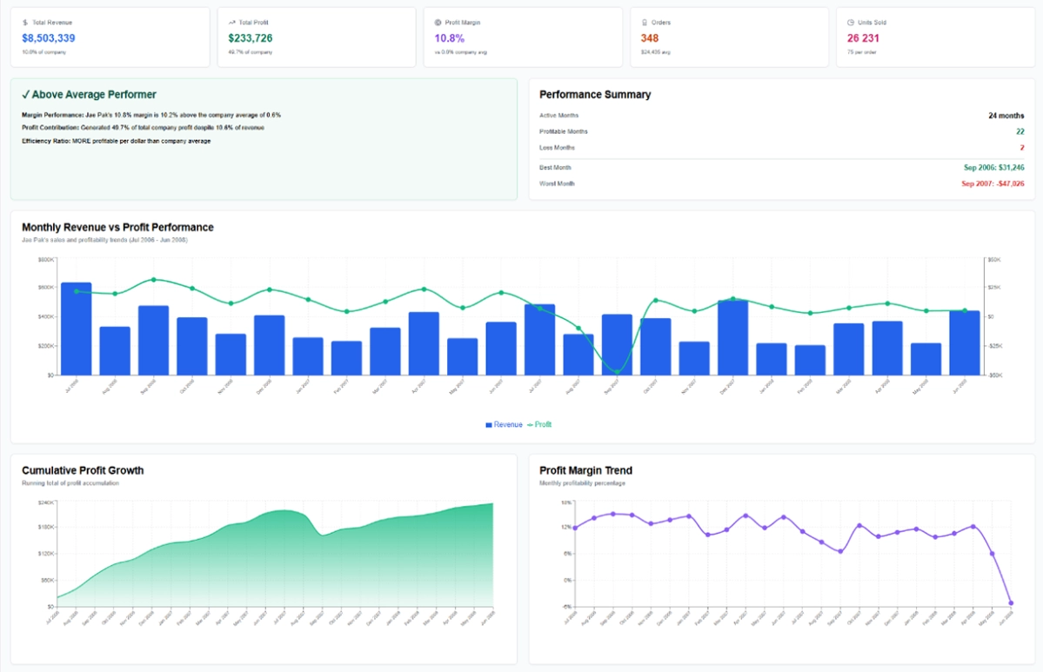Screen dimensions: 1043x672
Task: Click the $8,503,339 Total Revenue value
Action: [x=49, y=38]
